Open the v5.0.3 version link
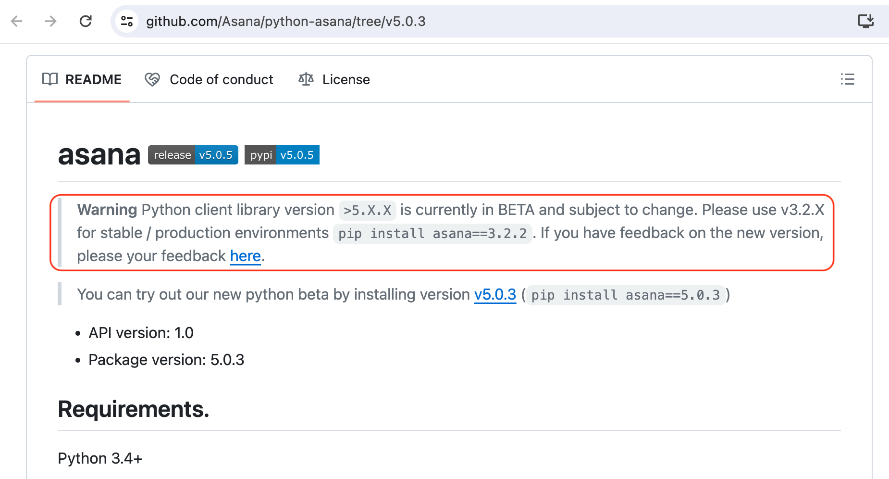Image resolution: width=889 pixels, height=479 pixels. 495,294
